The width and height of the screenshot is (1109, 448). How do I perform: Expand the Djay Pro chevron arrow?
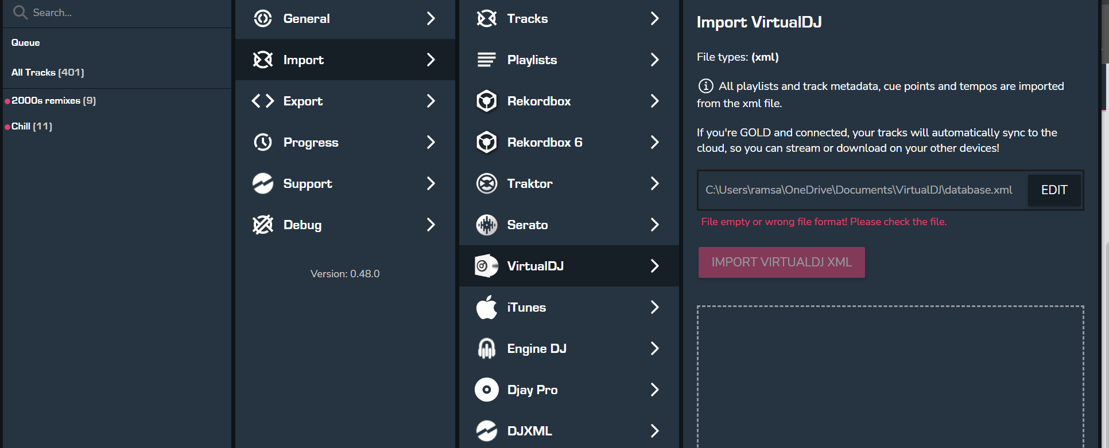point(655,390)
